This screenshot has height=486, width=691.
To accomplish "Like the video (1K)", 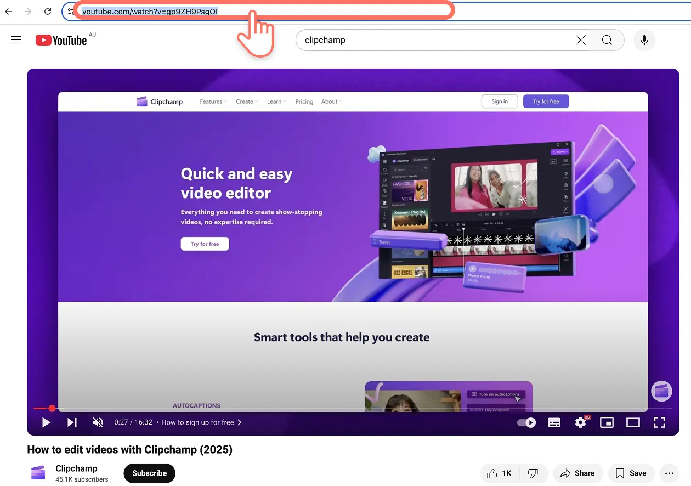I will coord(499,473).
